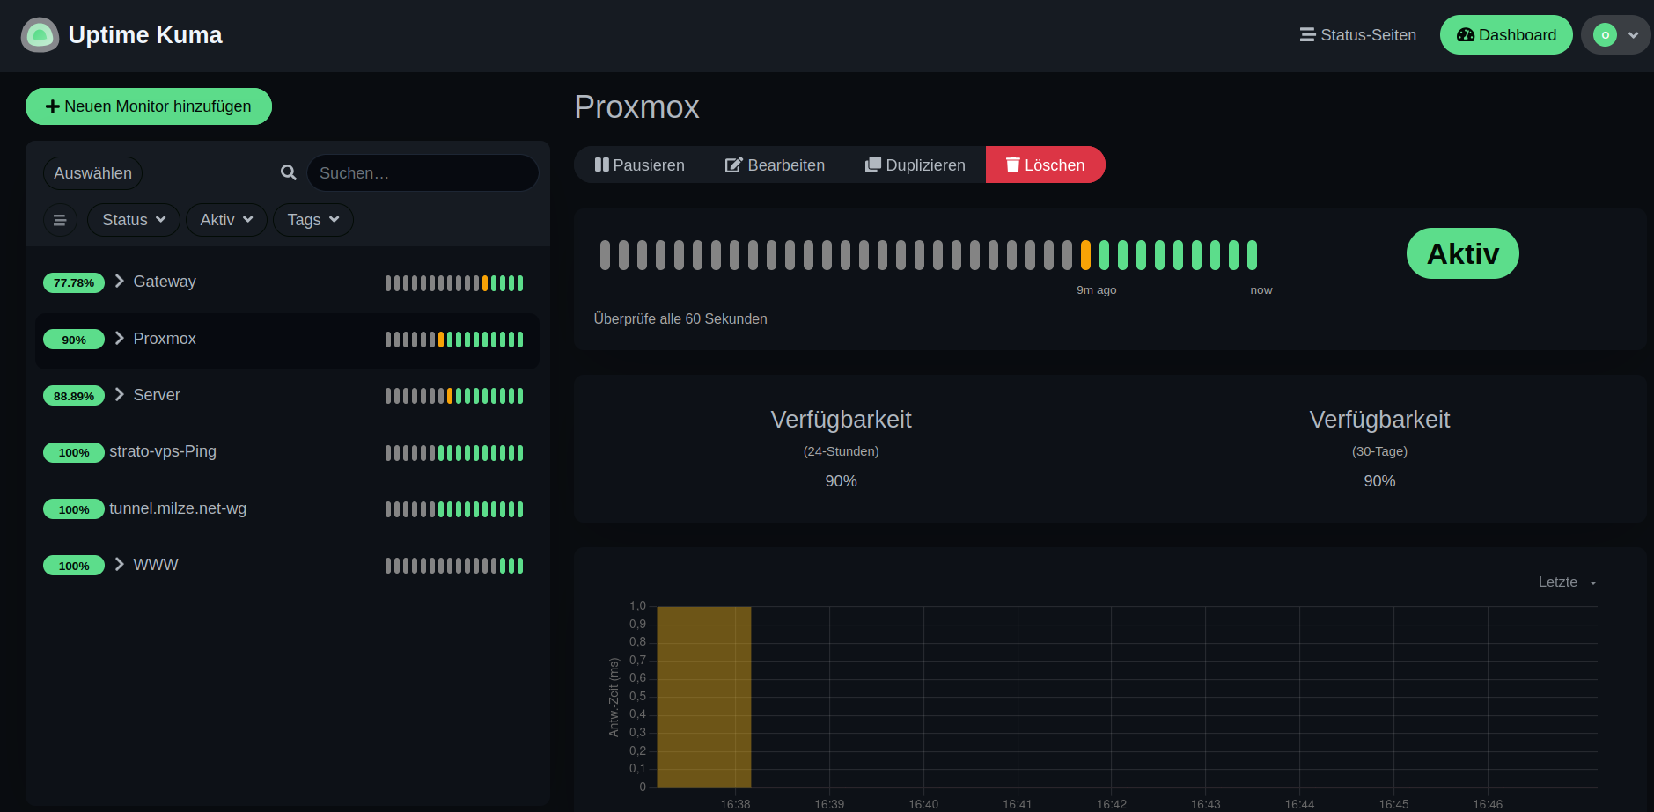Click the search magnifier icon

click(288, 172)
